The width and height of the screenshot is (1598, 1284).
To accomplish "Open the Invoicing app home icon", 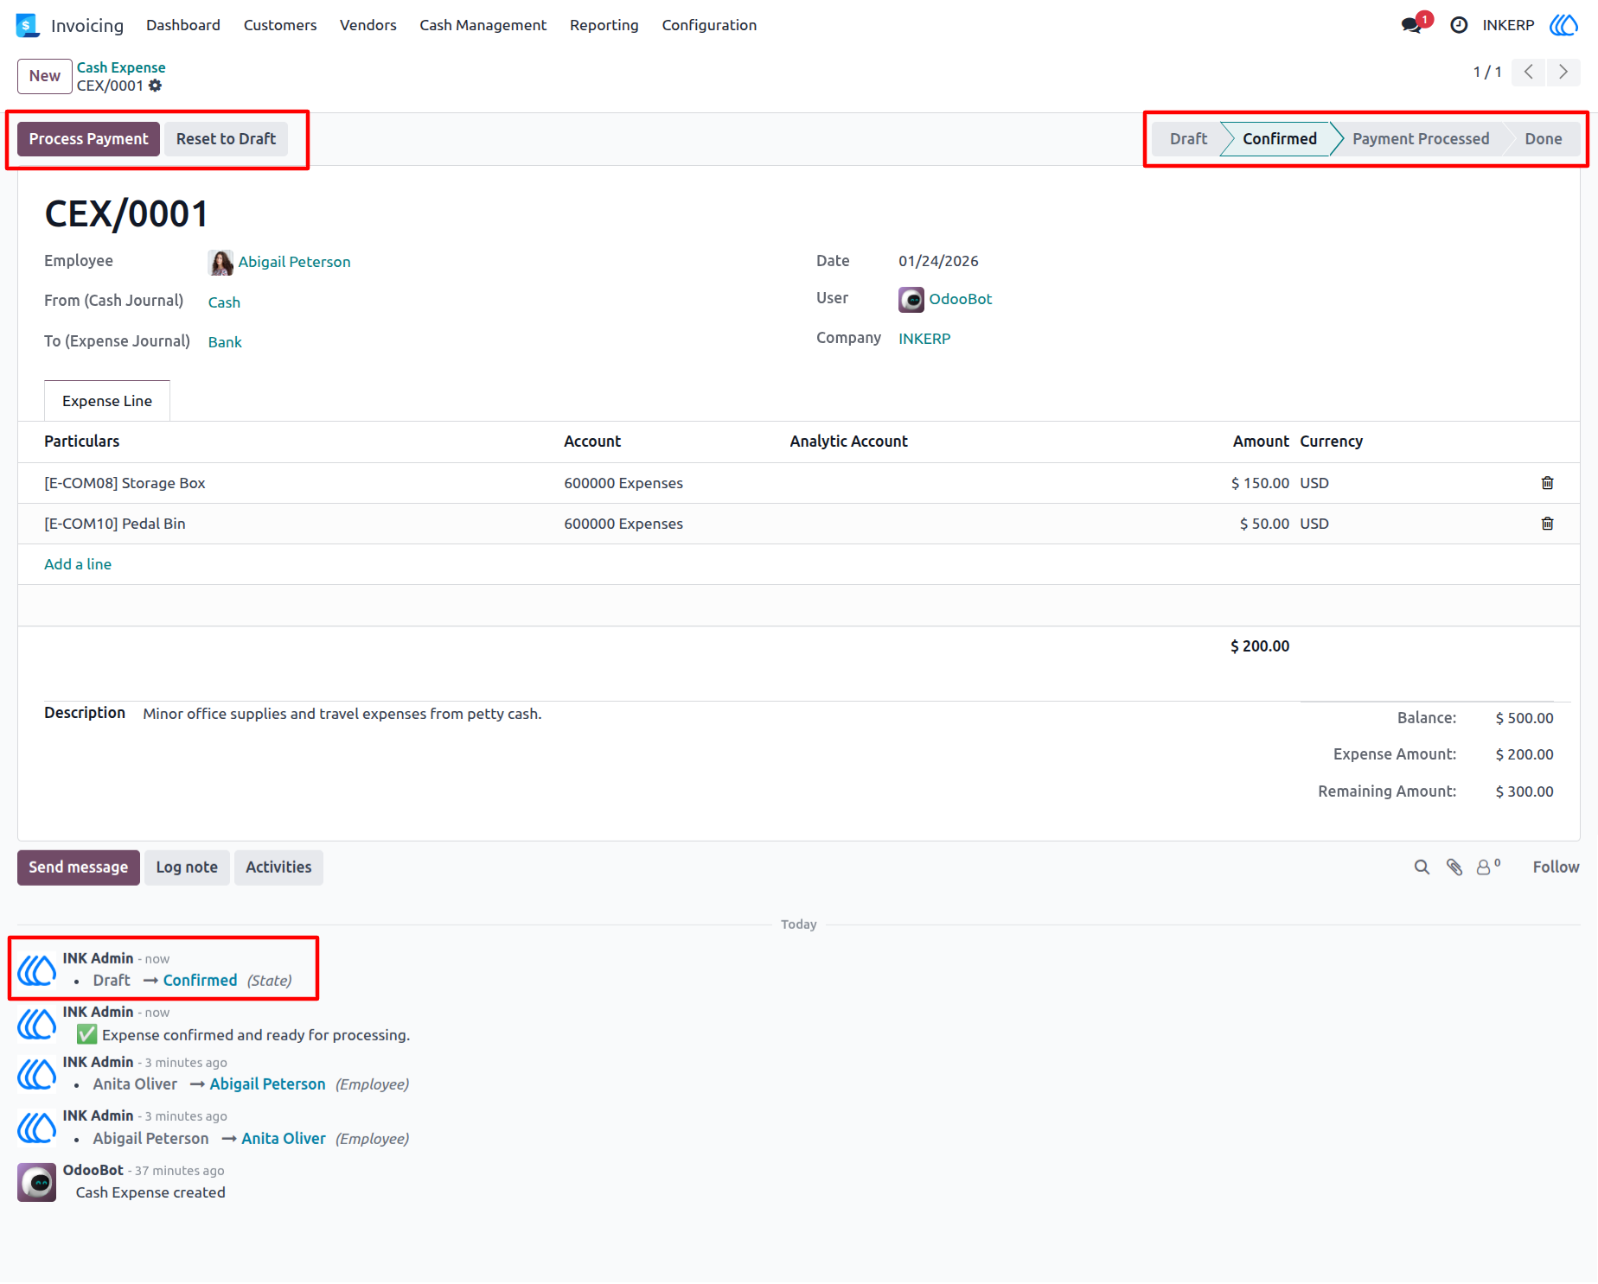I will (x=28, y=25).
